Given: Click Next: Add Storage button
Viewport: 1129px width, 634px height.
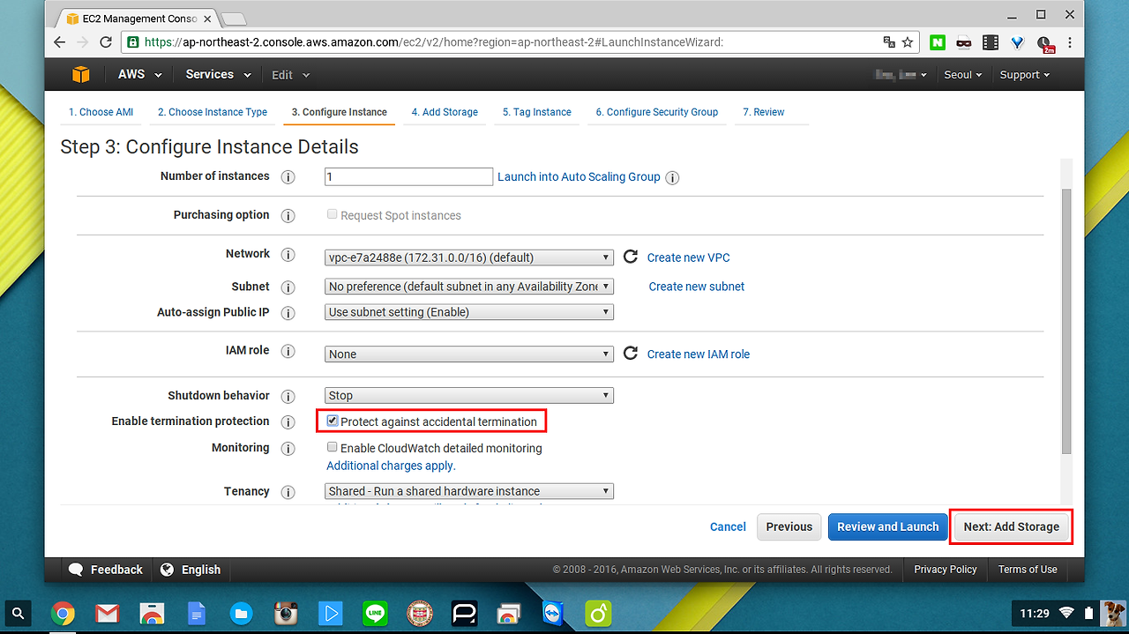Looking at the screenshot, I should pos(1011,526).
